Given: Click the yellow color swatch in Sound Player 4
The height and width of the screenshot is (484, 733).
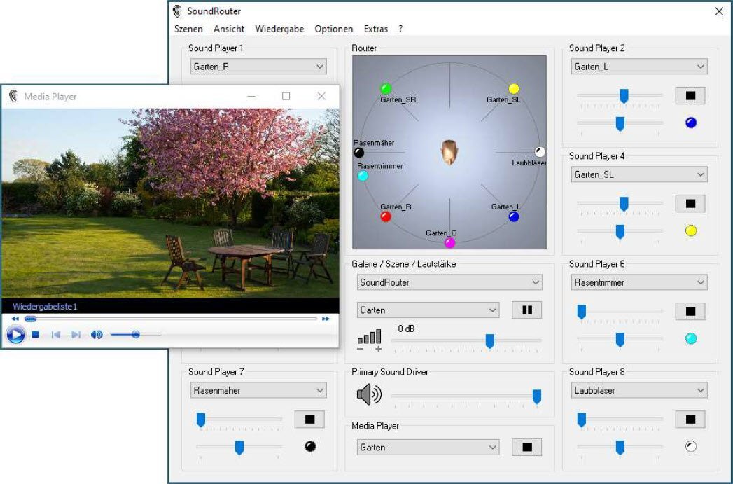Looking at the screenshot, I should coord(691,230).
